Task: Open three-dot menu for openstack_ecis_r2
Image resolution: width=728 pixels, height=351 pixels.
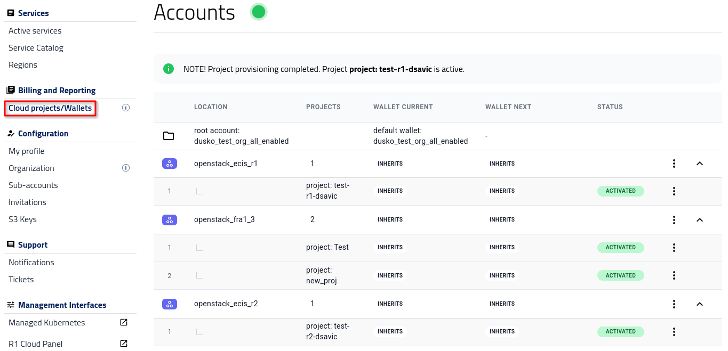Action: tap(674, 304)
